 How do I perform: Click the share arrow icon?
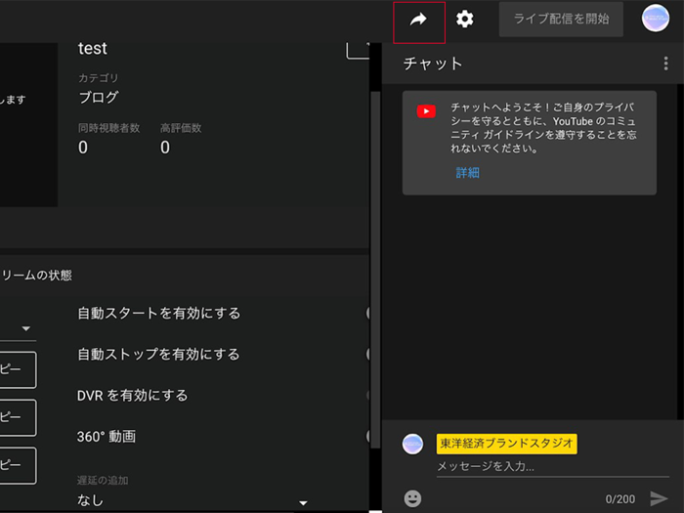tap(418, 21)
